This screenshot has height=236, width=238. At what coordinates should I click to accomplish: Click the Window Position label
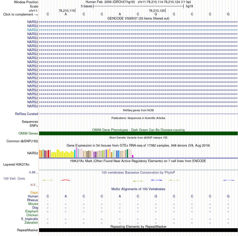click(x=26, y=2)
